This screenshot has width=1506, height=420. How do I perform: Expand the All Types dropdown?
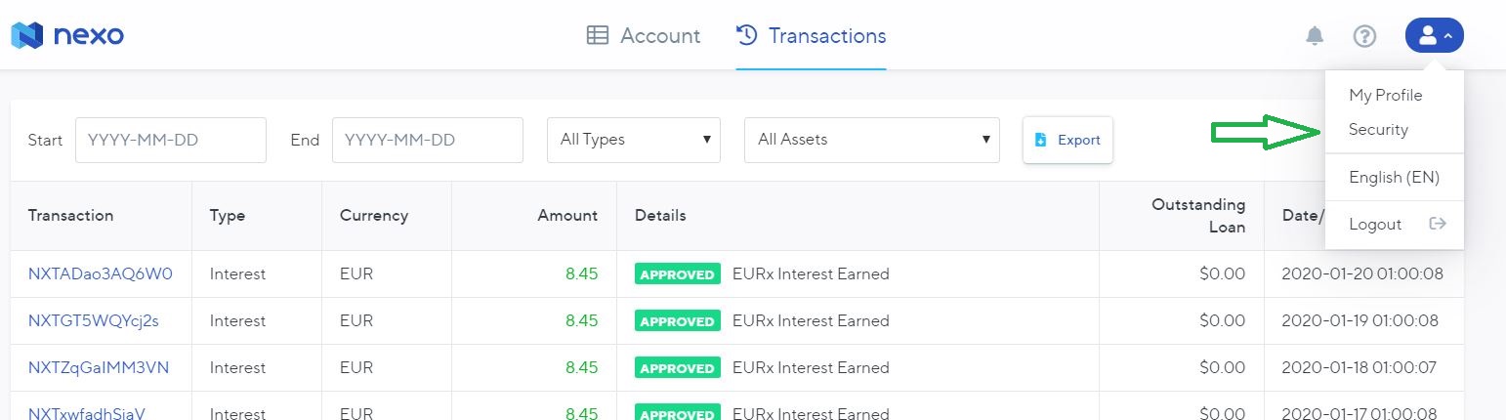[634, 140]
